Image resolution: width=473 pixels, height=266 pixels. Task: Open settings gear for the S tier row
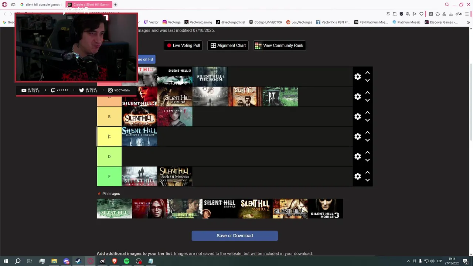pyautogui.click(x=357, y=77)
